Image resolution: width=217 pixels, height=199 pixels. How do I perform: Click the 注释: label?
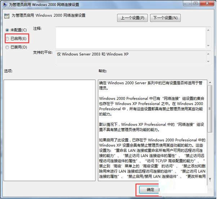[37, 28]
